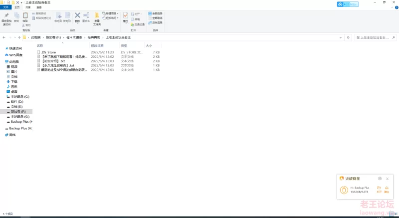
Task: Click the Rename (重命名) icon
Action: pos(86,17)
